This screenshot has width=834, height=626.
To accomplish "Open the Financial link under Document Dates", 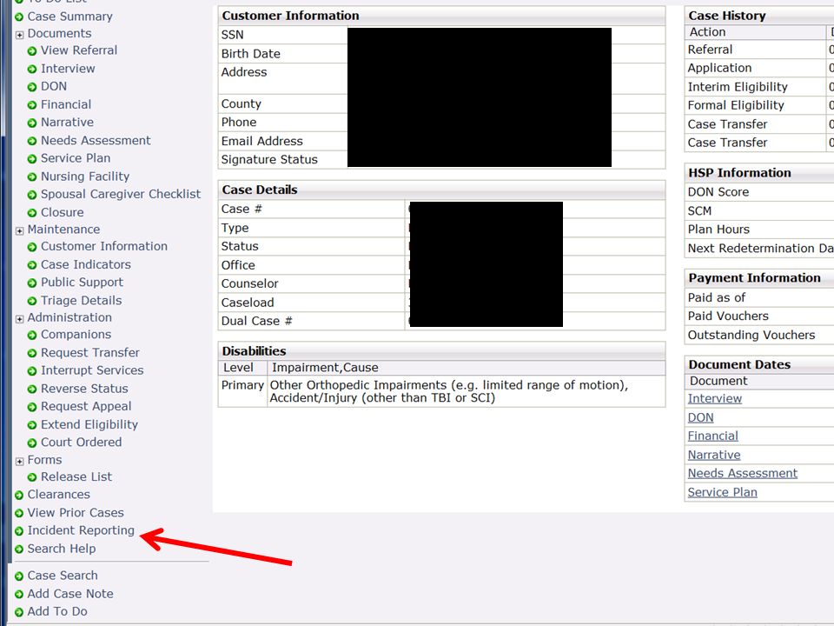I will tap(712, 436).
